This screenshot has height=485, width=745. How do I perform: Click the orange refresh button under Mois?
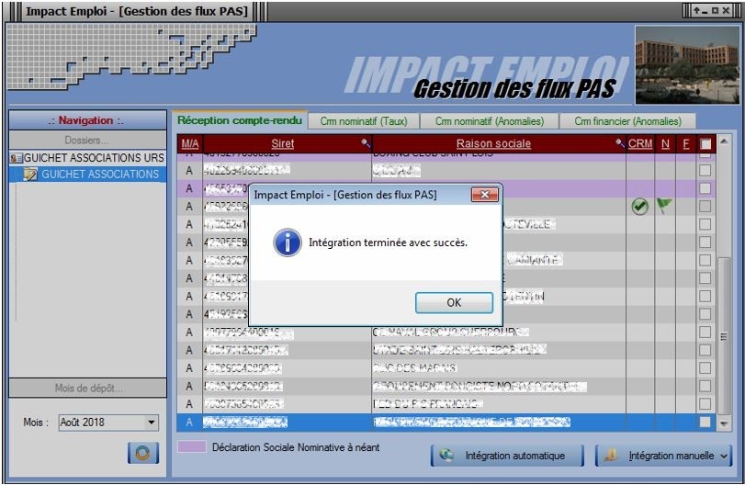(x=143, y=453)
